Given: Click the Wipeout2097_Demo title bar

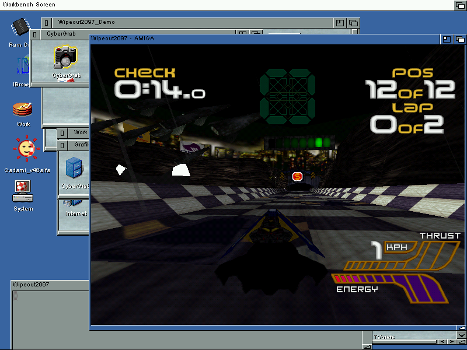Looking at the screenshot, I should 193,23.
